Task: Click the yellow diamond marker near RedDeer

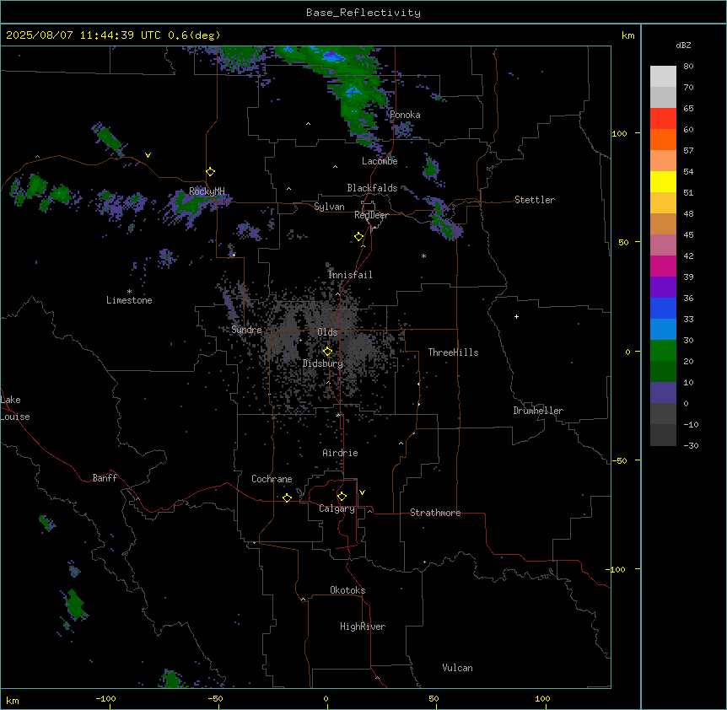Action: 358,237
